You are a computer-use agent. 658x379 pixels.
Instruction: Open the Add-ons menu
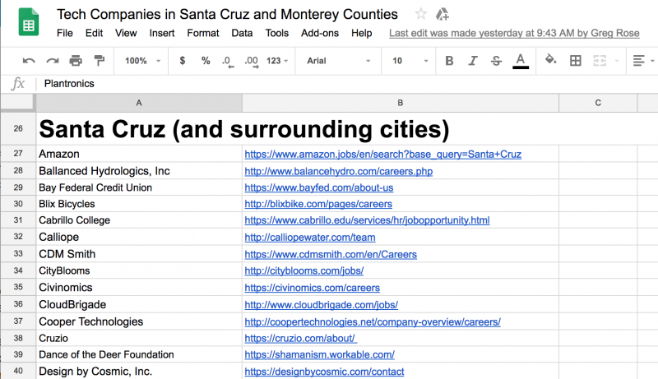coord(319,33)
